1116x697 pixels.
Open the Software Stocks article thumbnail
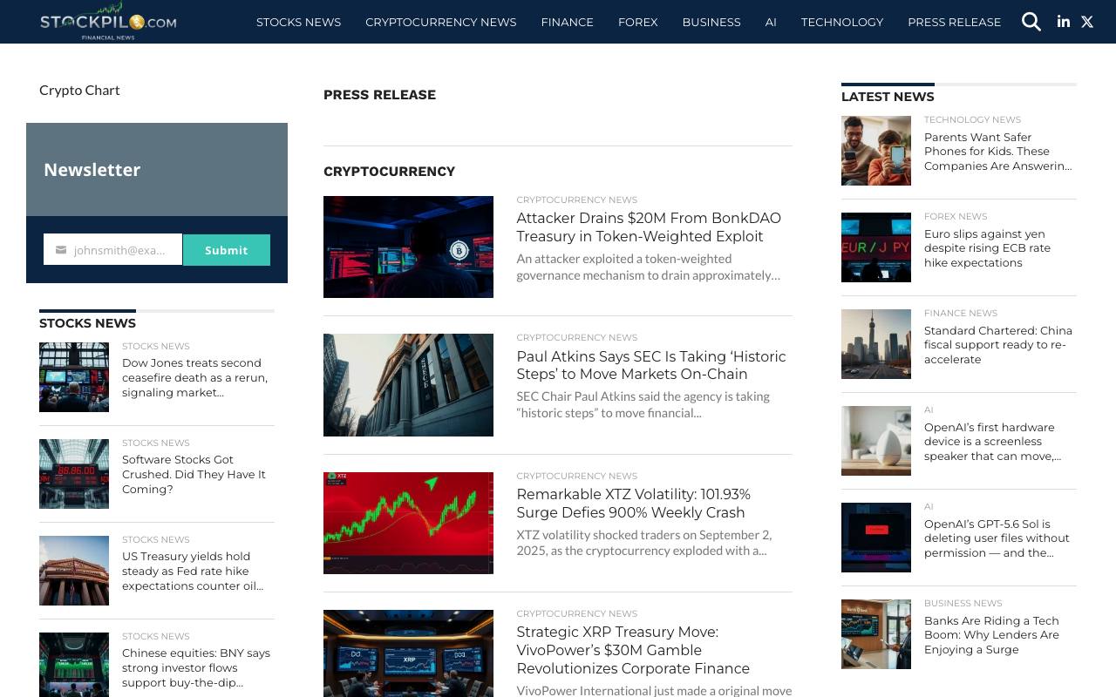coord(74,474)
